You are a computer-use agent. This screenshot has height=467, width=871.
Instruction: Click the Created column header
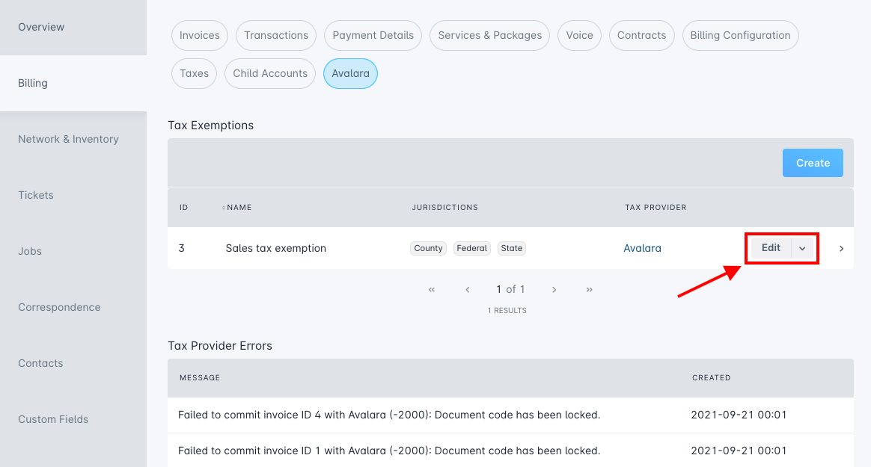click(711, 377)
